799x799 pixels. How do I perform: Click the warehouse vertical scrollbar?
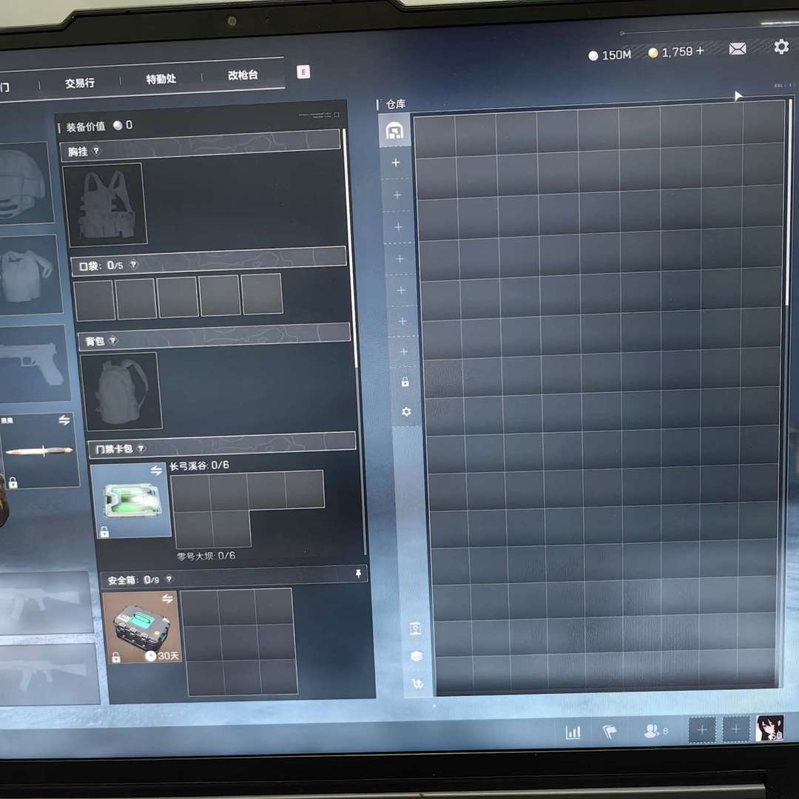click(x=789, y=203)
